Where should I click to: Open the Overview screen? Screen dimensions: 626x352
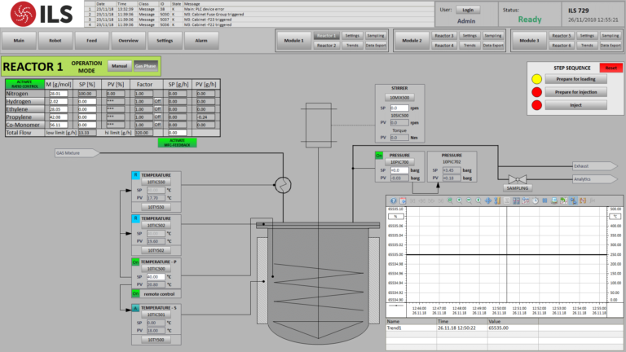pyautogui.click(x=129, y=39)
